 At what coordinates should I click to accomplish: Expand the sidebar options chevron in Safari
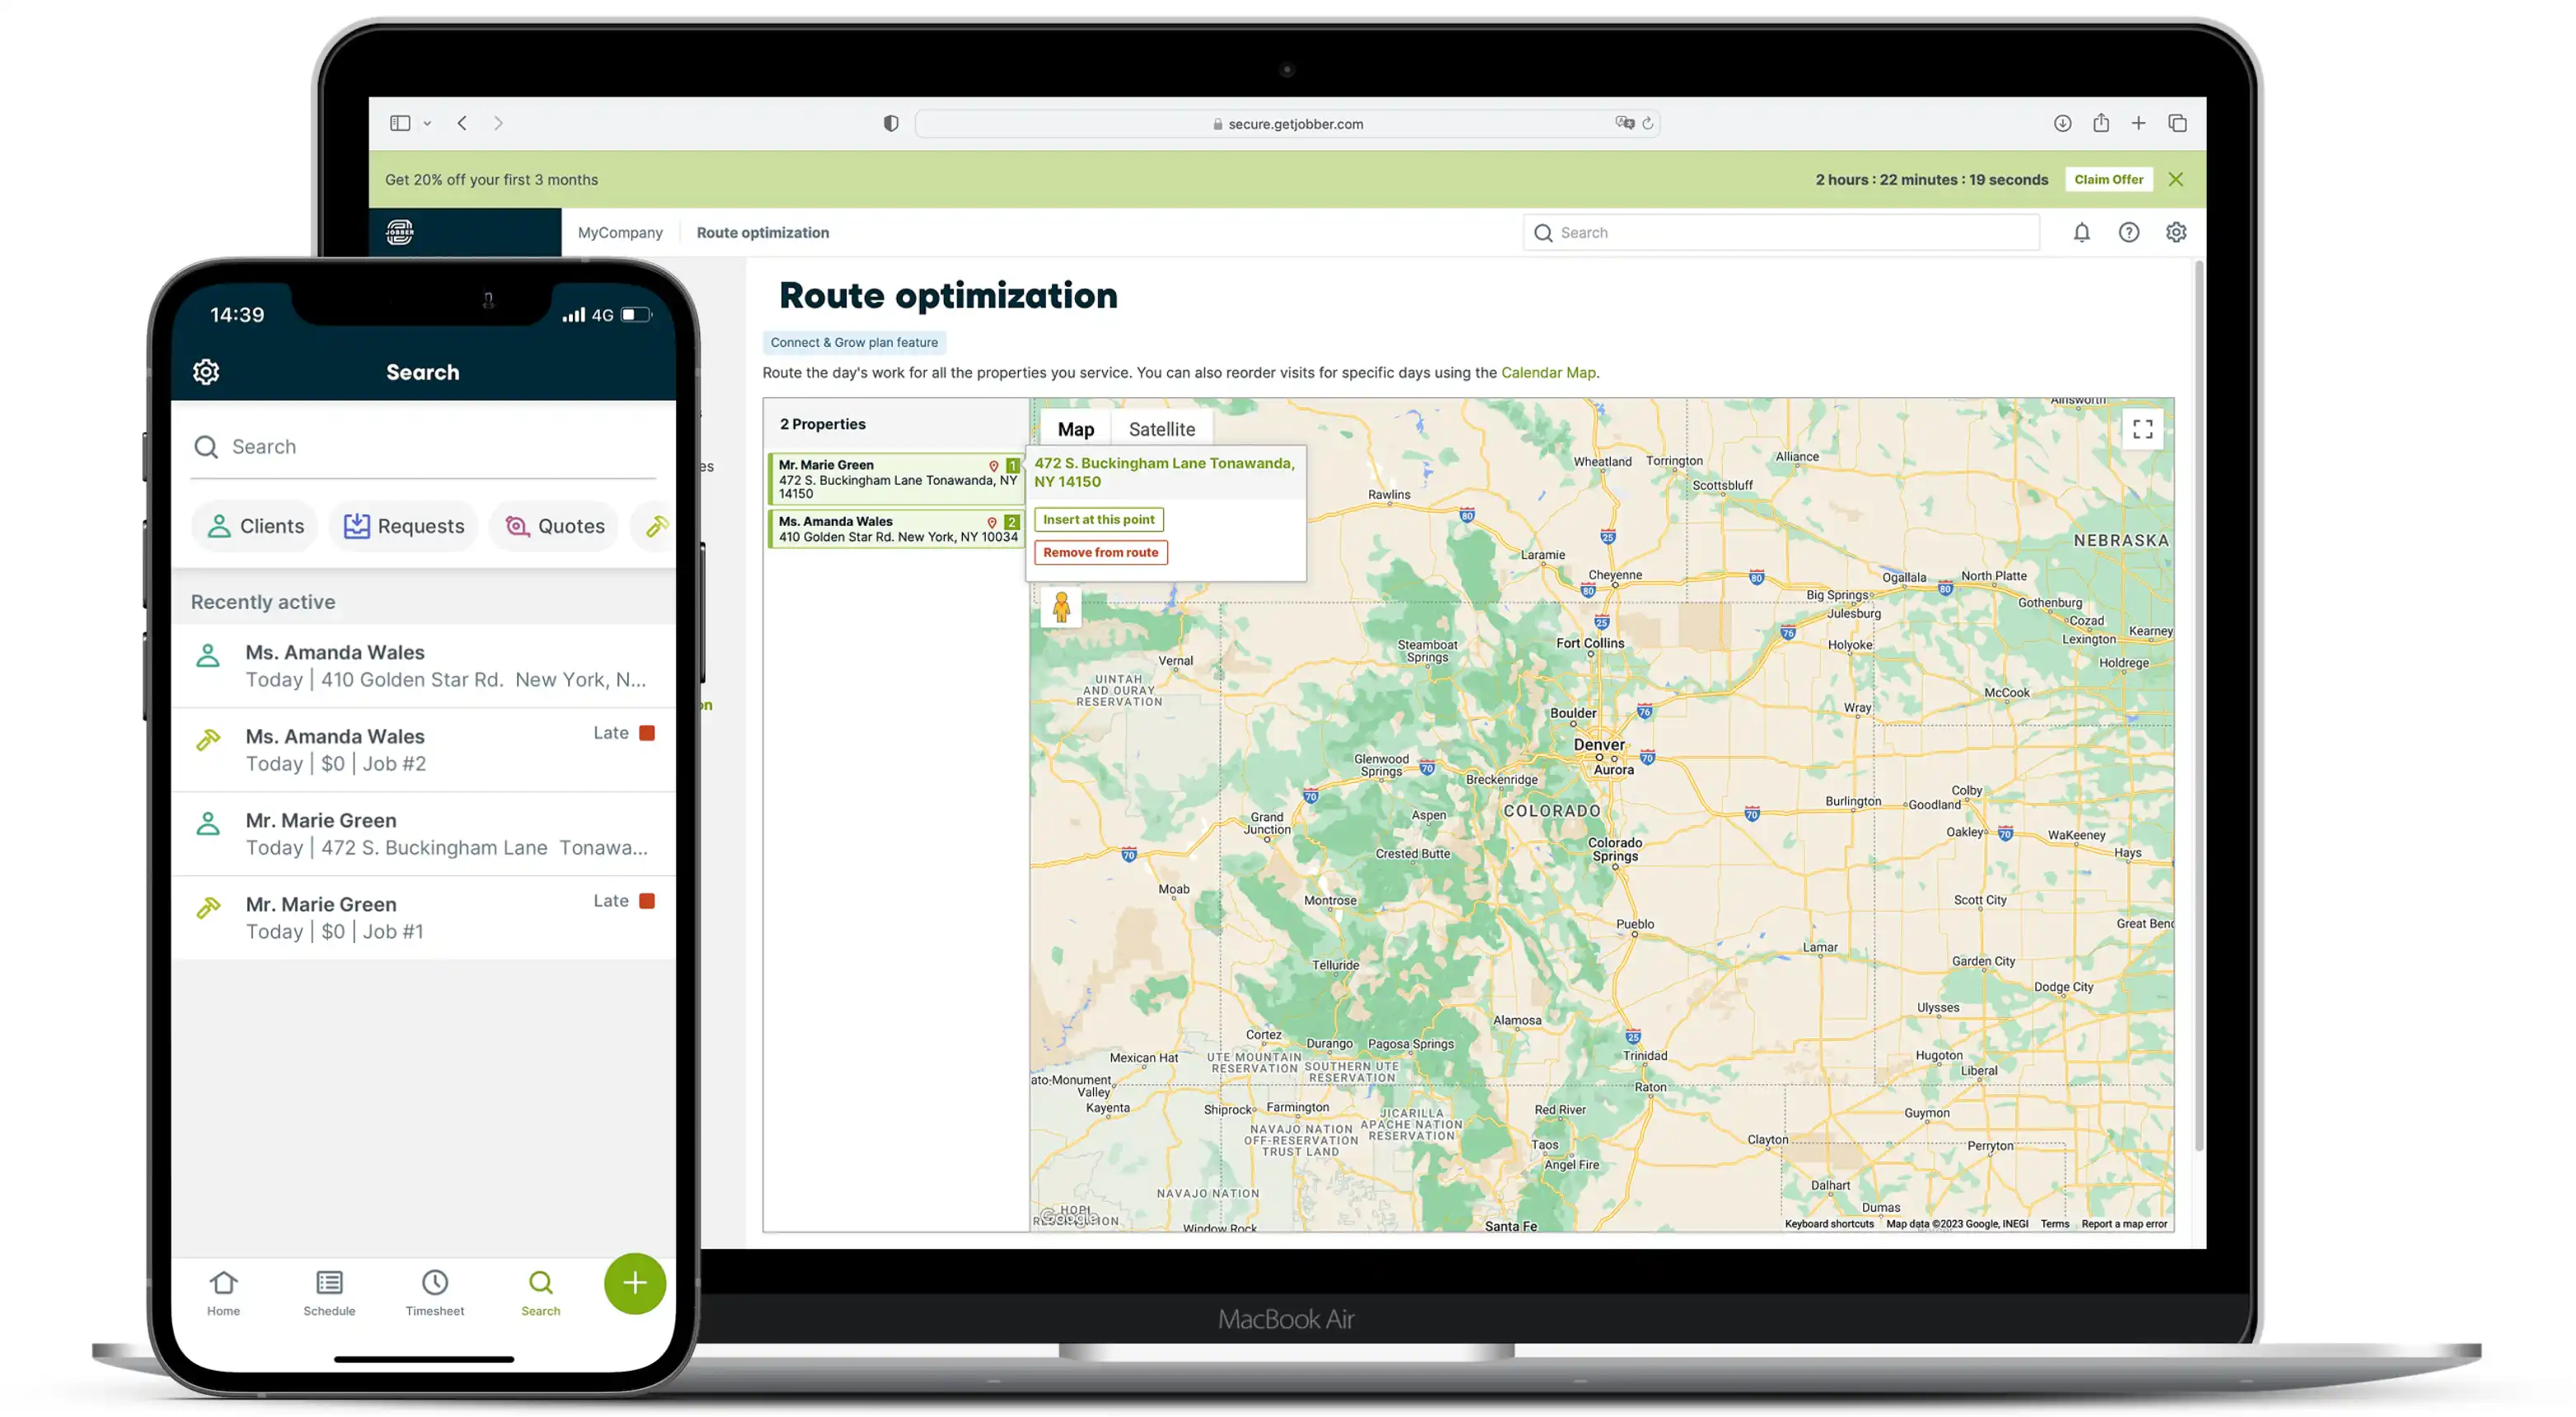pos(427,123)
